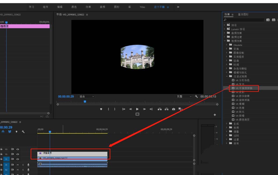Click the plus Button Editor icon
Viewport: 278px width, 175px height.
click(x=215, y=115)
